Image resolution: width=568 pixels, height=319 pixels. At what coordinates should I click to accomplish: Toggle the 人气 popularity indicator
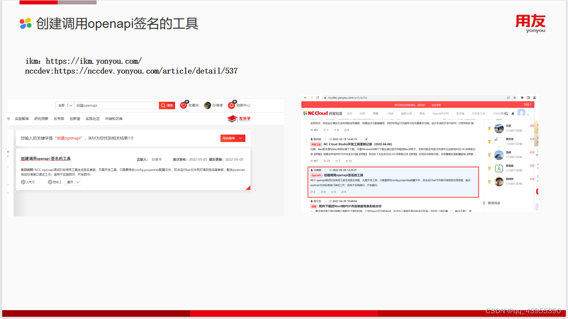27,181
